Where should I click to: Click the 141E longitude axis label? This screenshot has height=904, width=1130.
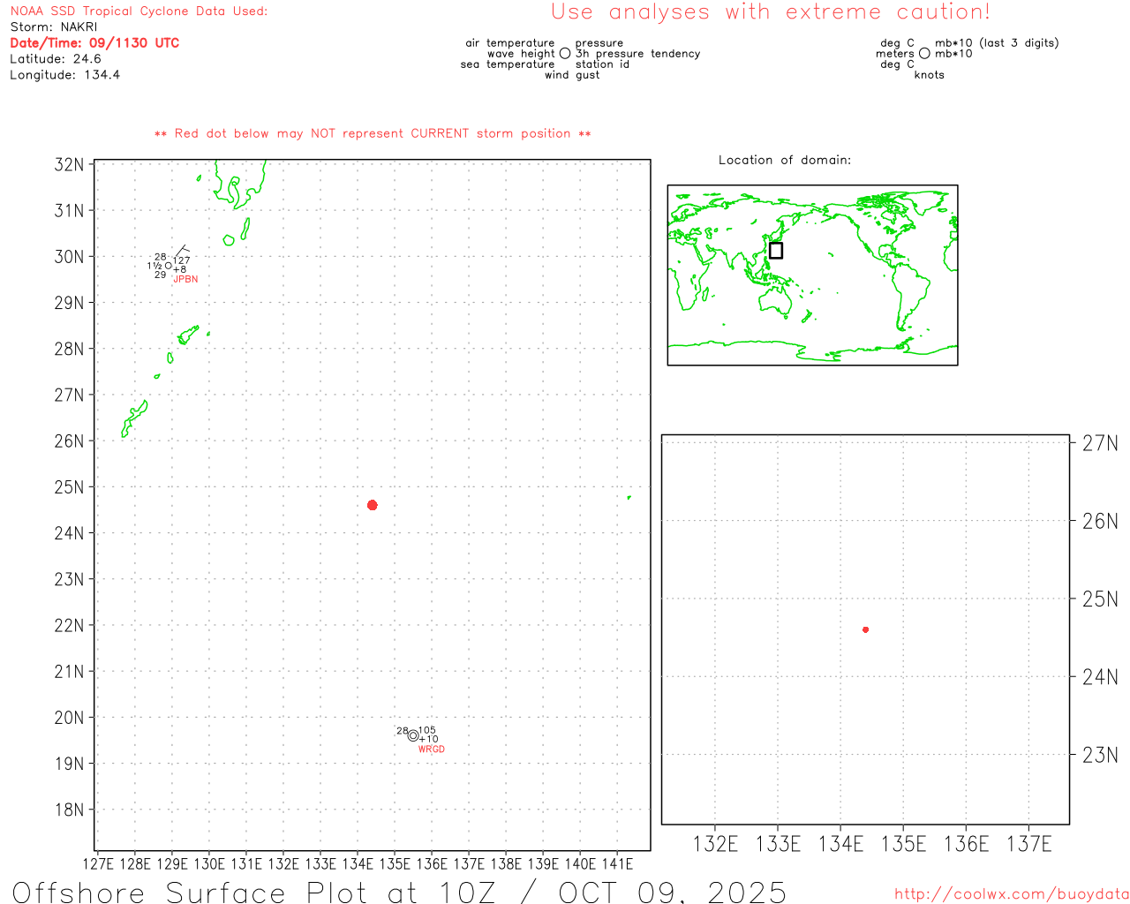(617, 864)
